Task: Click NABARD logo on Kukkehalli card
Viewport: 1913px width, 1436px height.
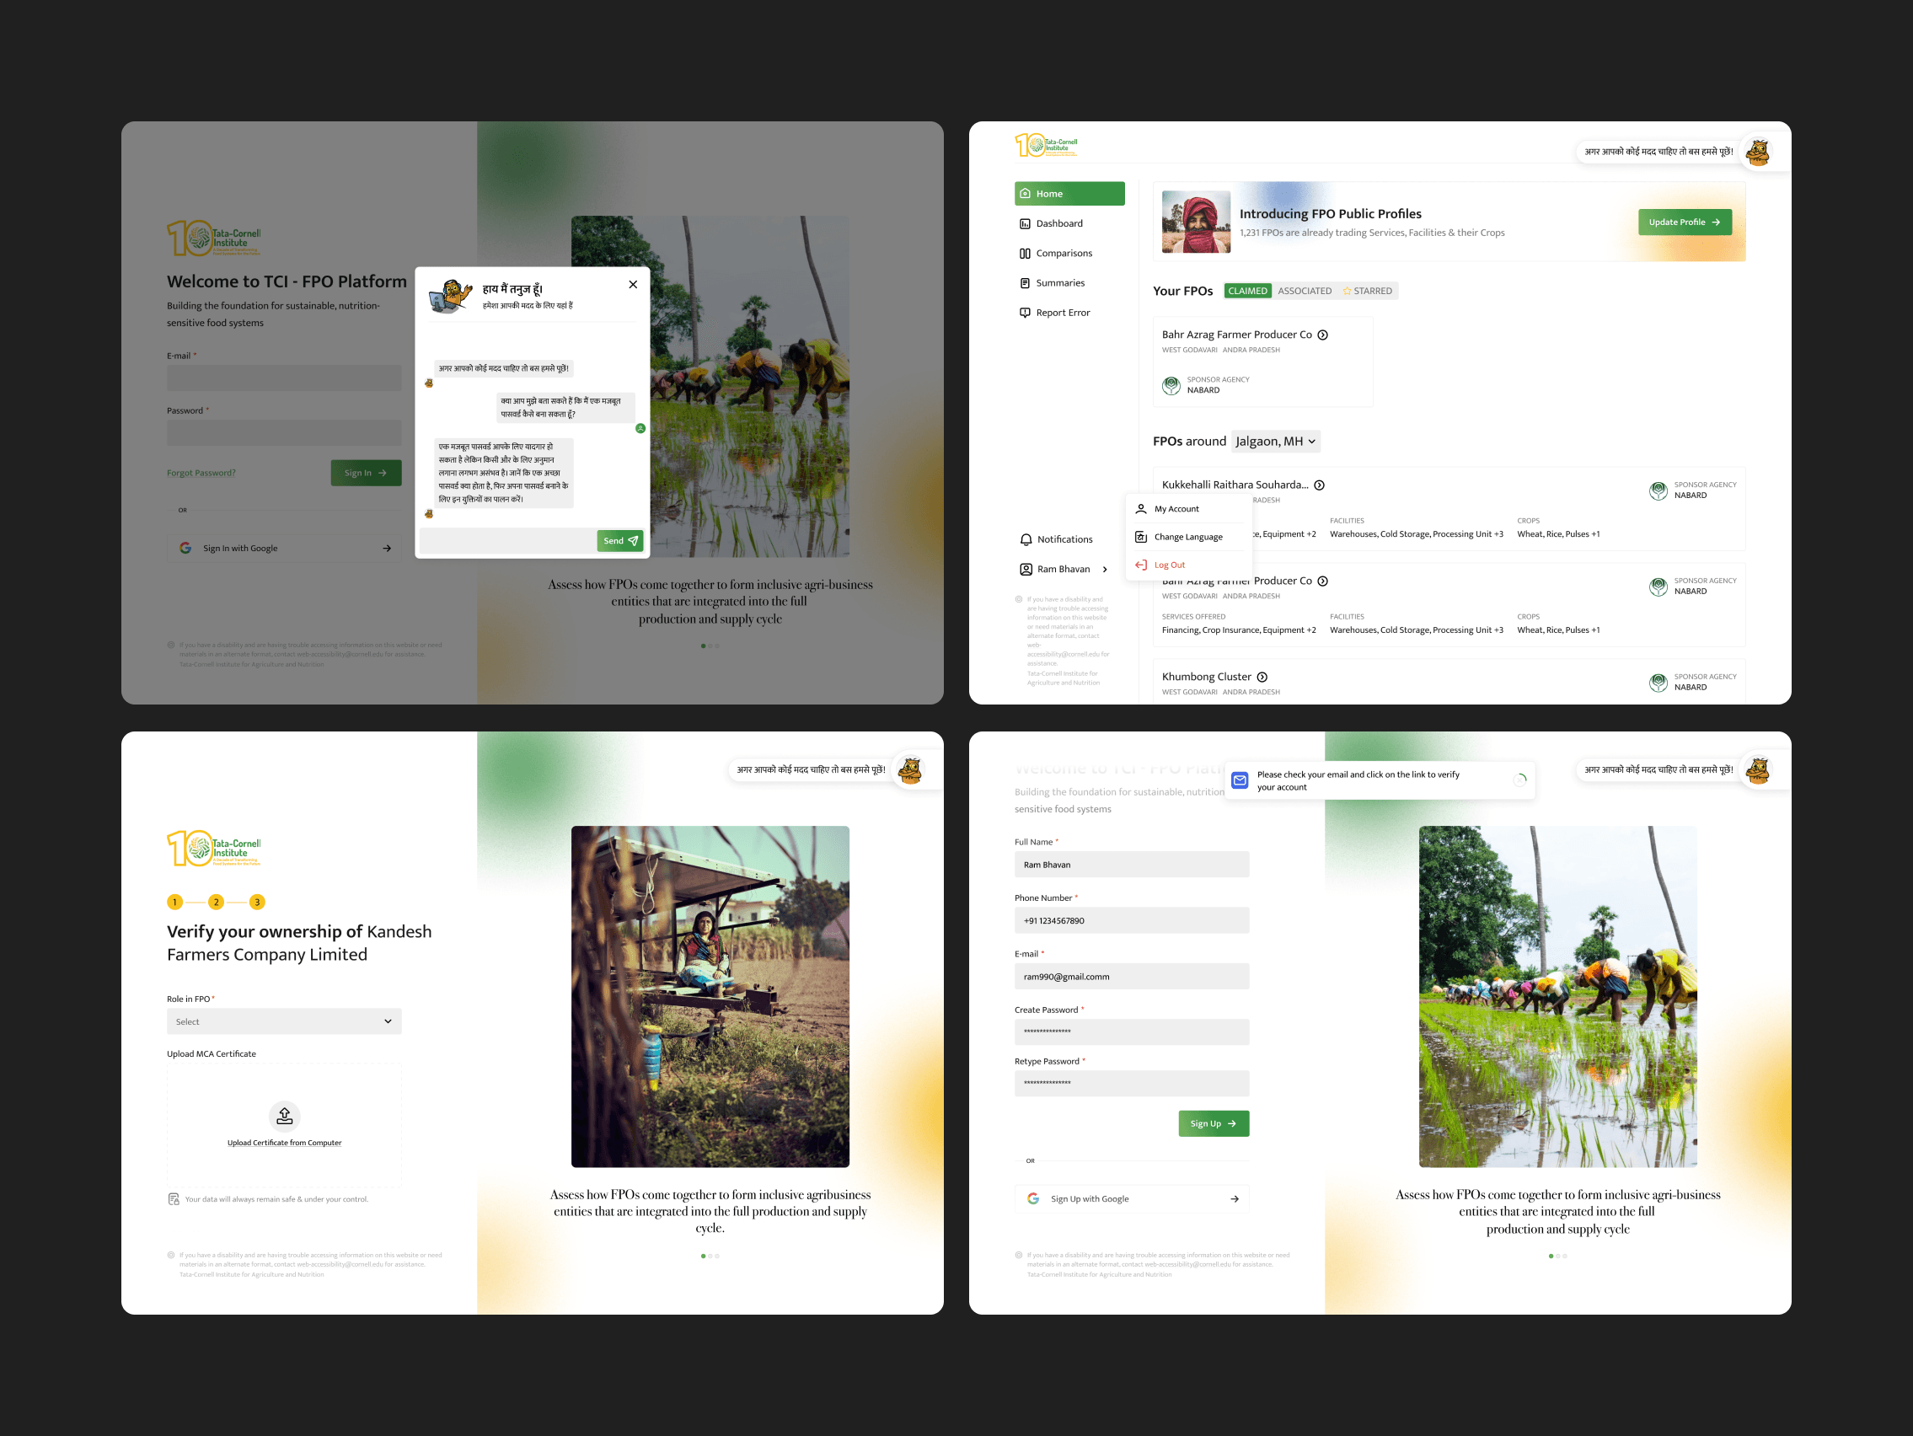Action: click(x=1658, y=490)
